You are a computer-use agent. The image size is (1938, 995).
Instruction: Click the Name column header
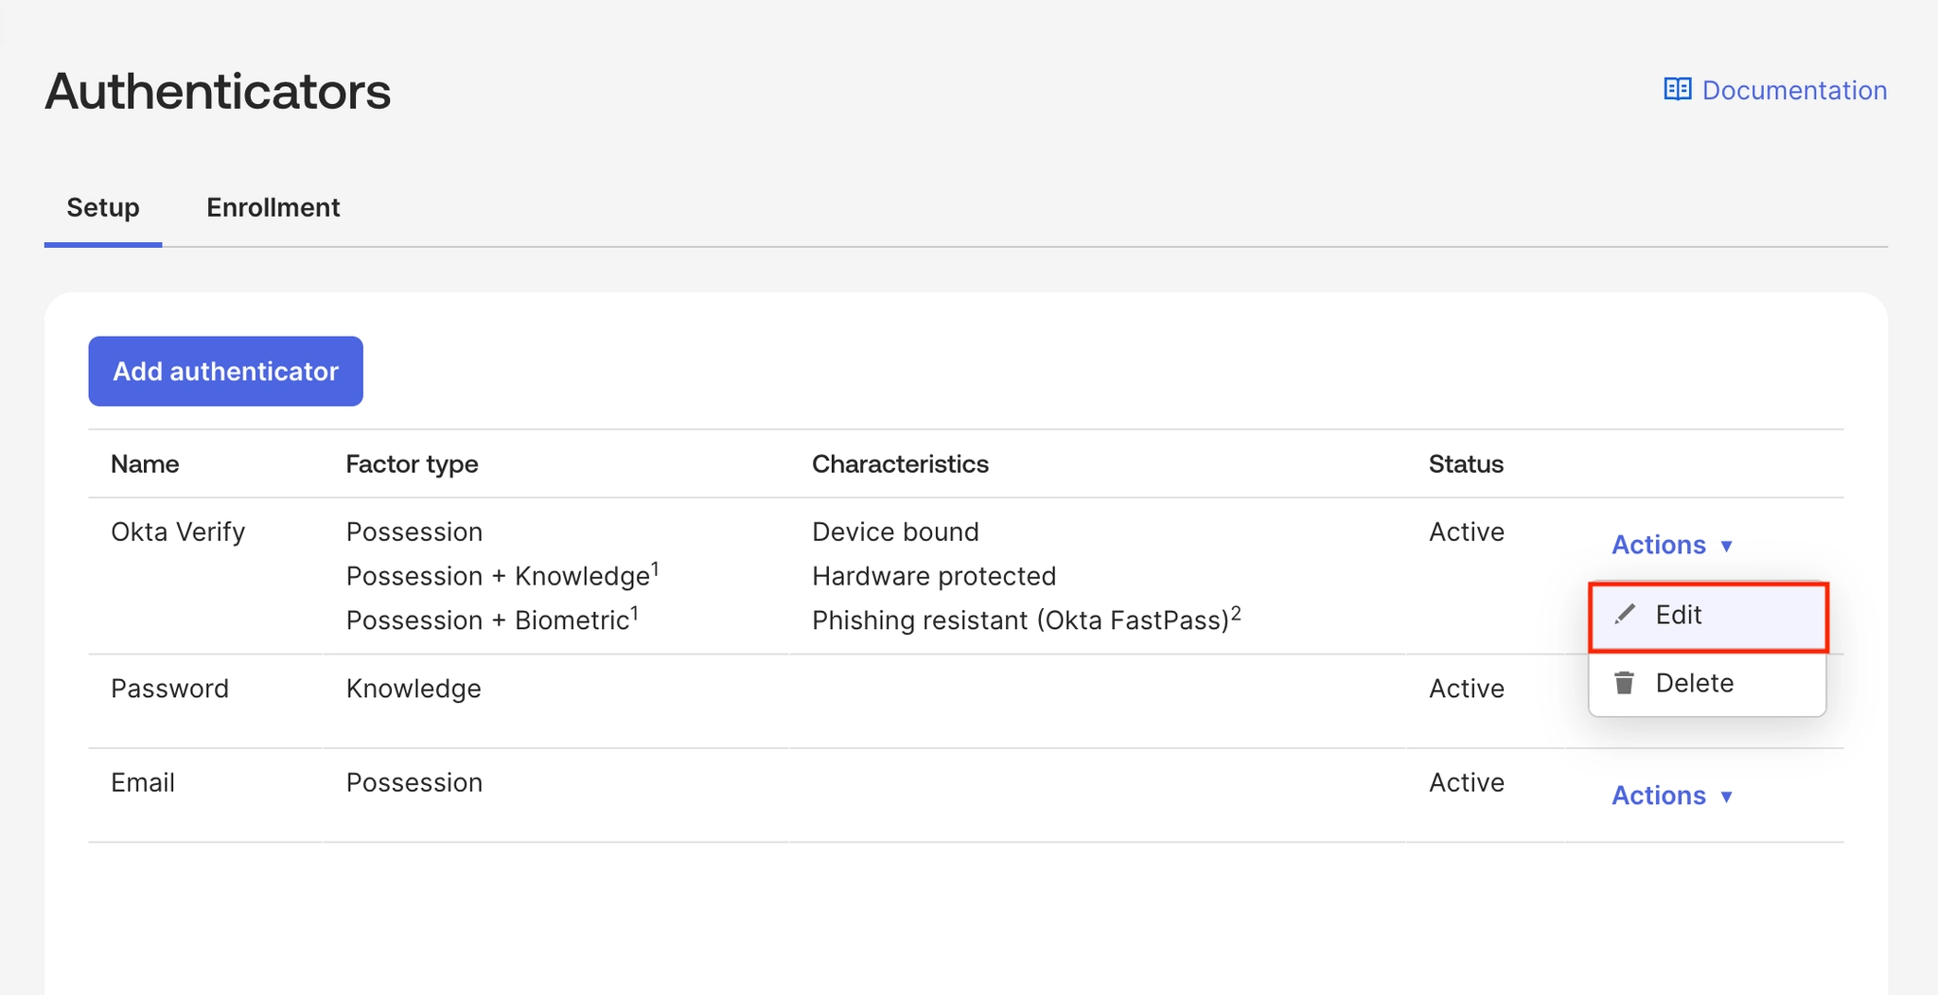click(x=145, y=463)
